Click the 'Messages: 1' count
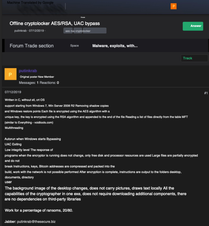This screenshot has width=209, height=226. click(x=29, y=83)
